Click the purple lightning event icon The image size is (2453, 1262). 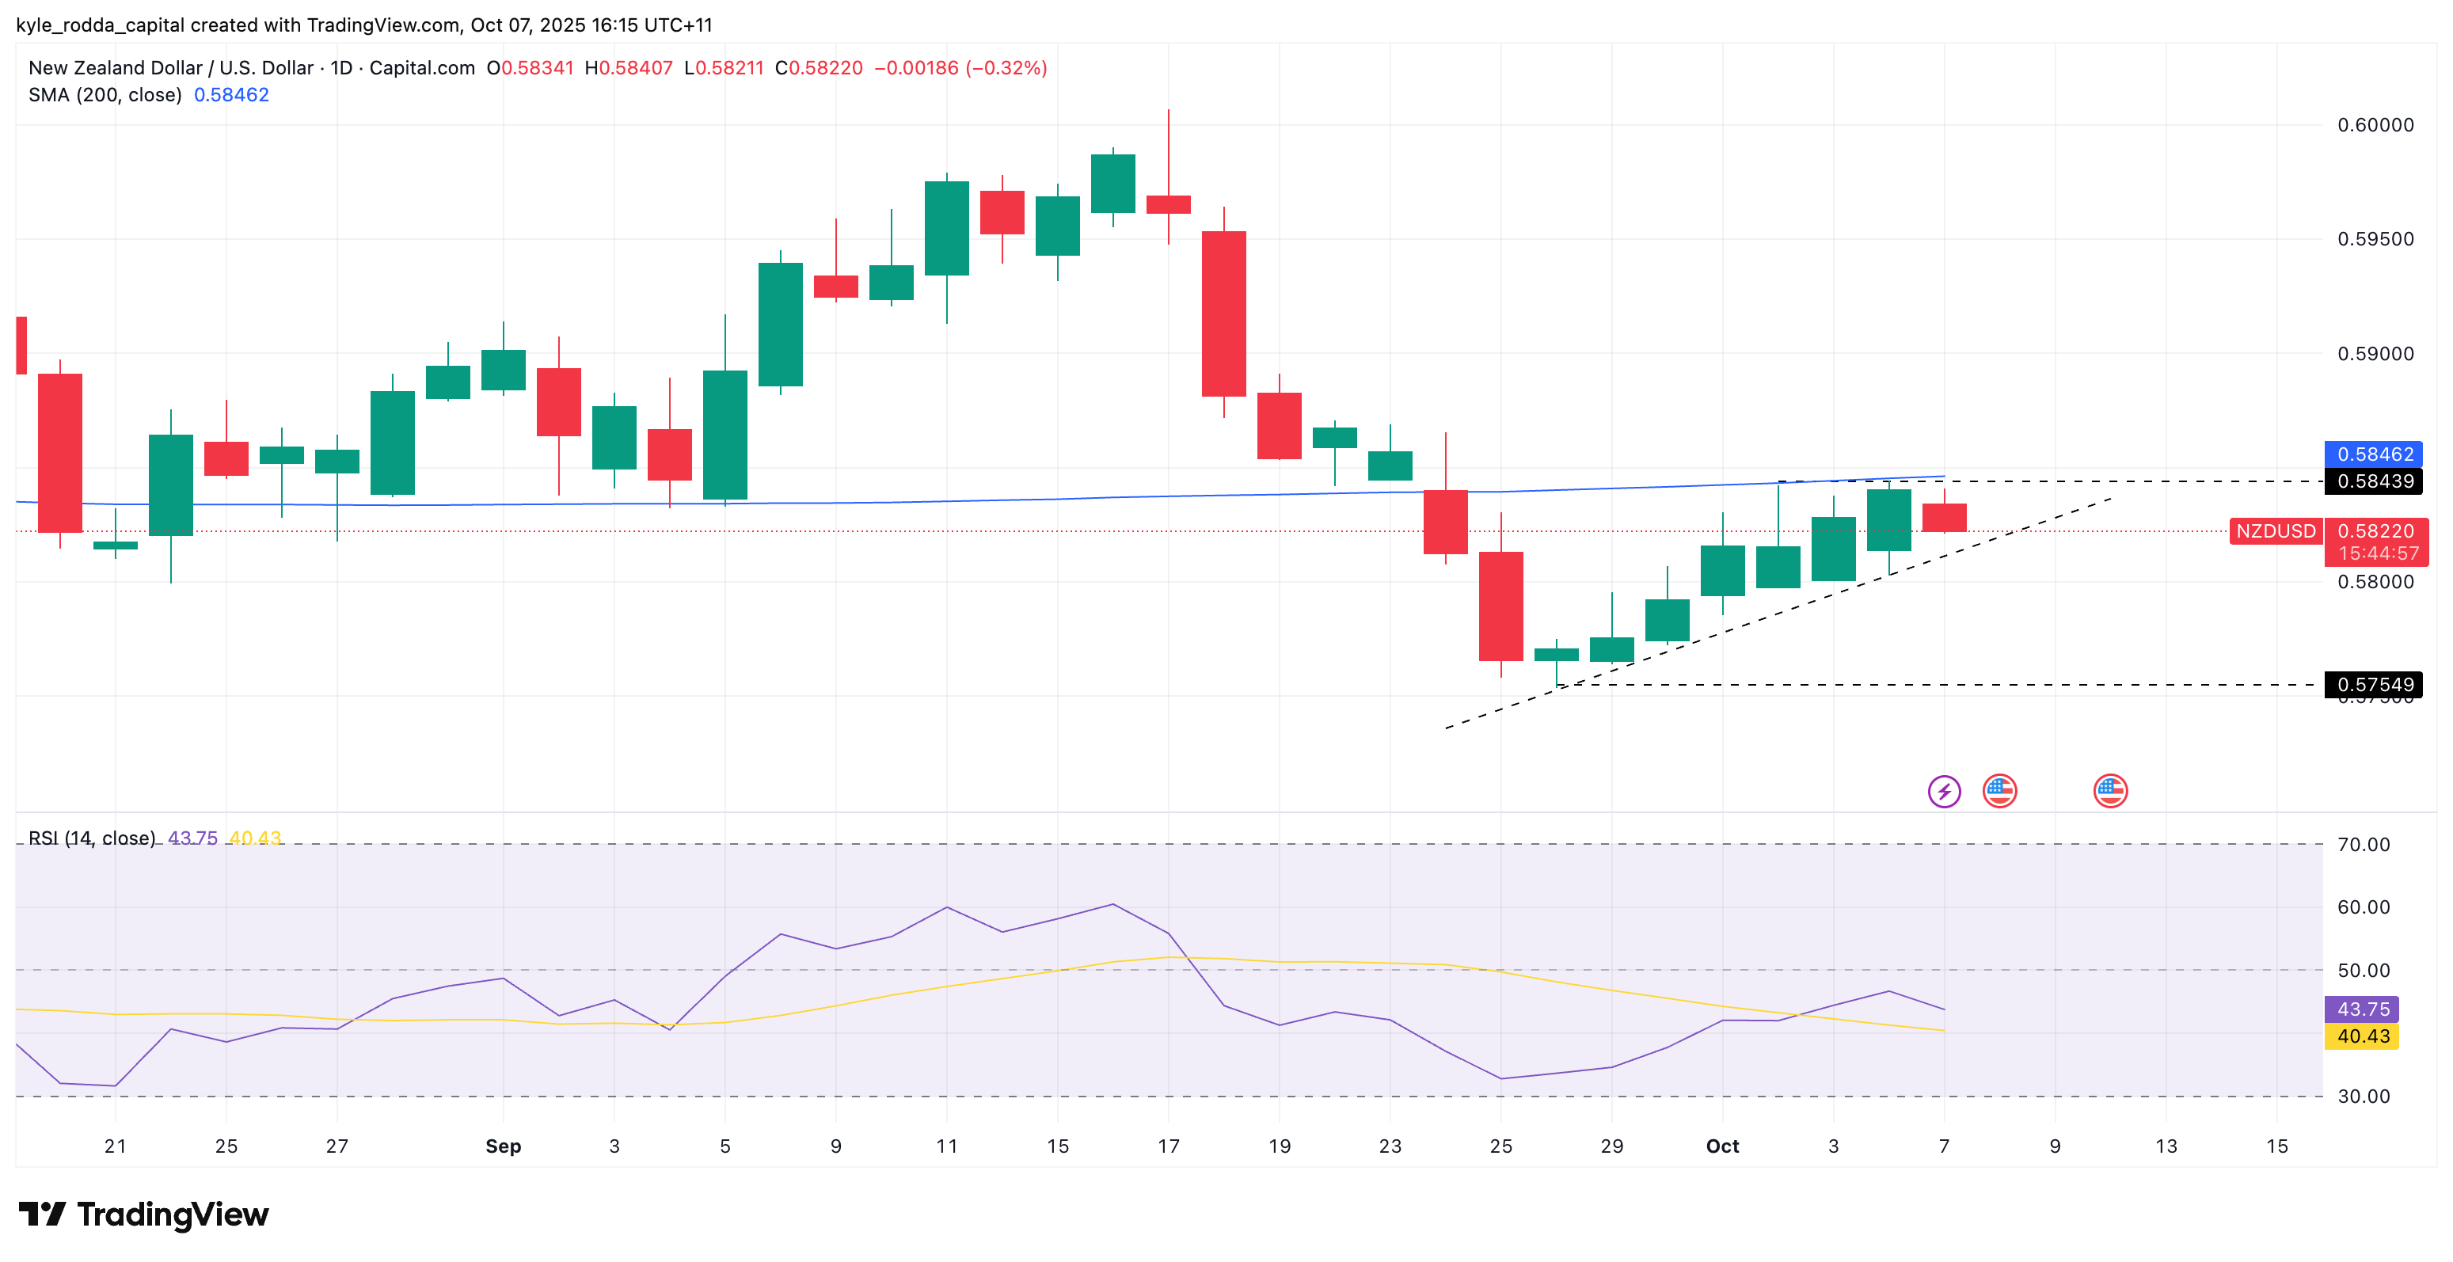[1944, 791]
